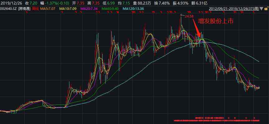
Task: Open the gray triangle date range dropdown
Action: tap(262, 9)
